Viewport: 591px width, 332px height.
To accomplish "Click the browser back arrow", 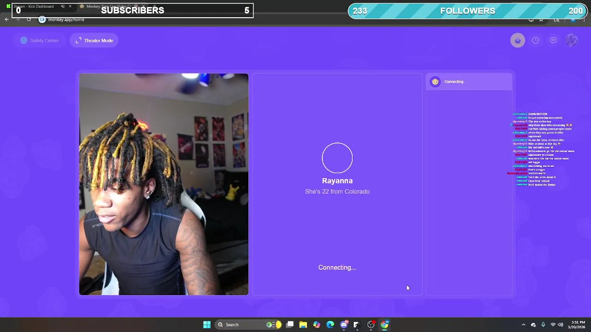I will click(x=6, y=19).
